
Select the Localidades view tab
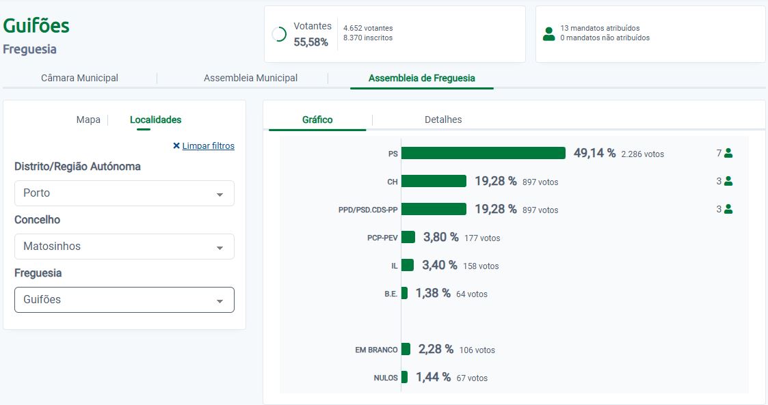click(x=155, y=120)
